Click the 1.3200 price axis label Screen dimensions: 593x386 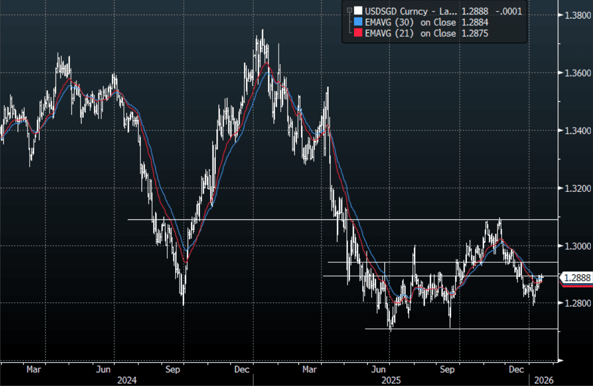click(x=578, y=188)
